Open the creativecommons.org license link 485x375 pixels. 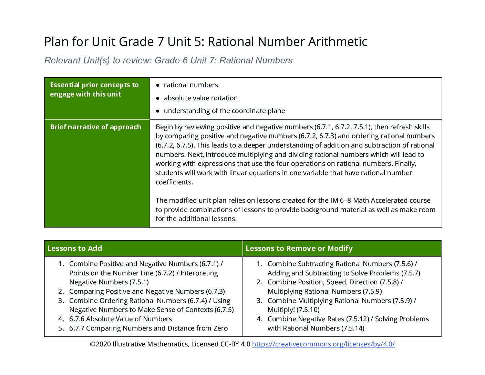[323, 344]
